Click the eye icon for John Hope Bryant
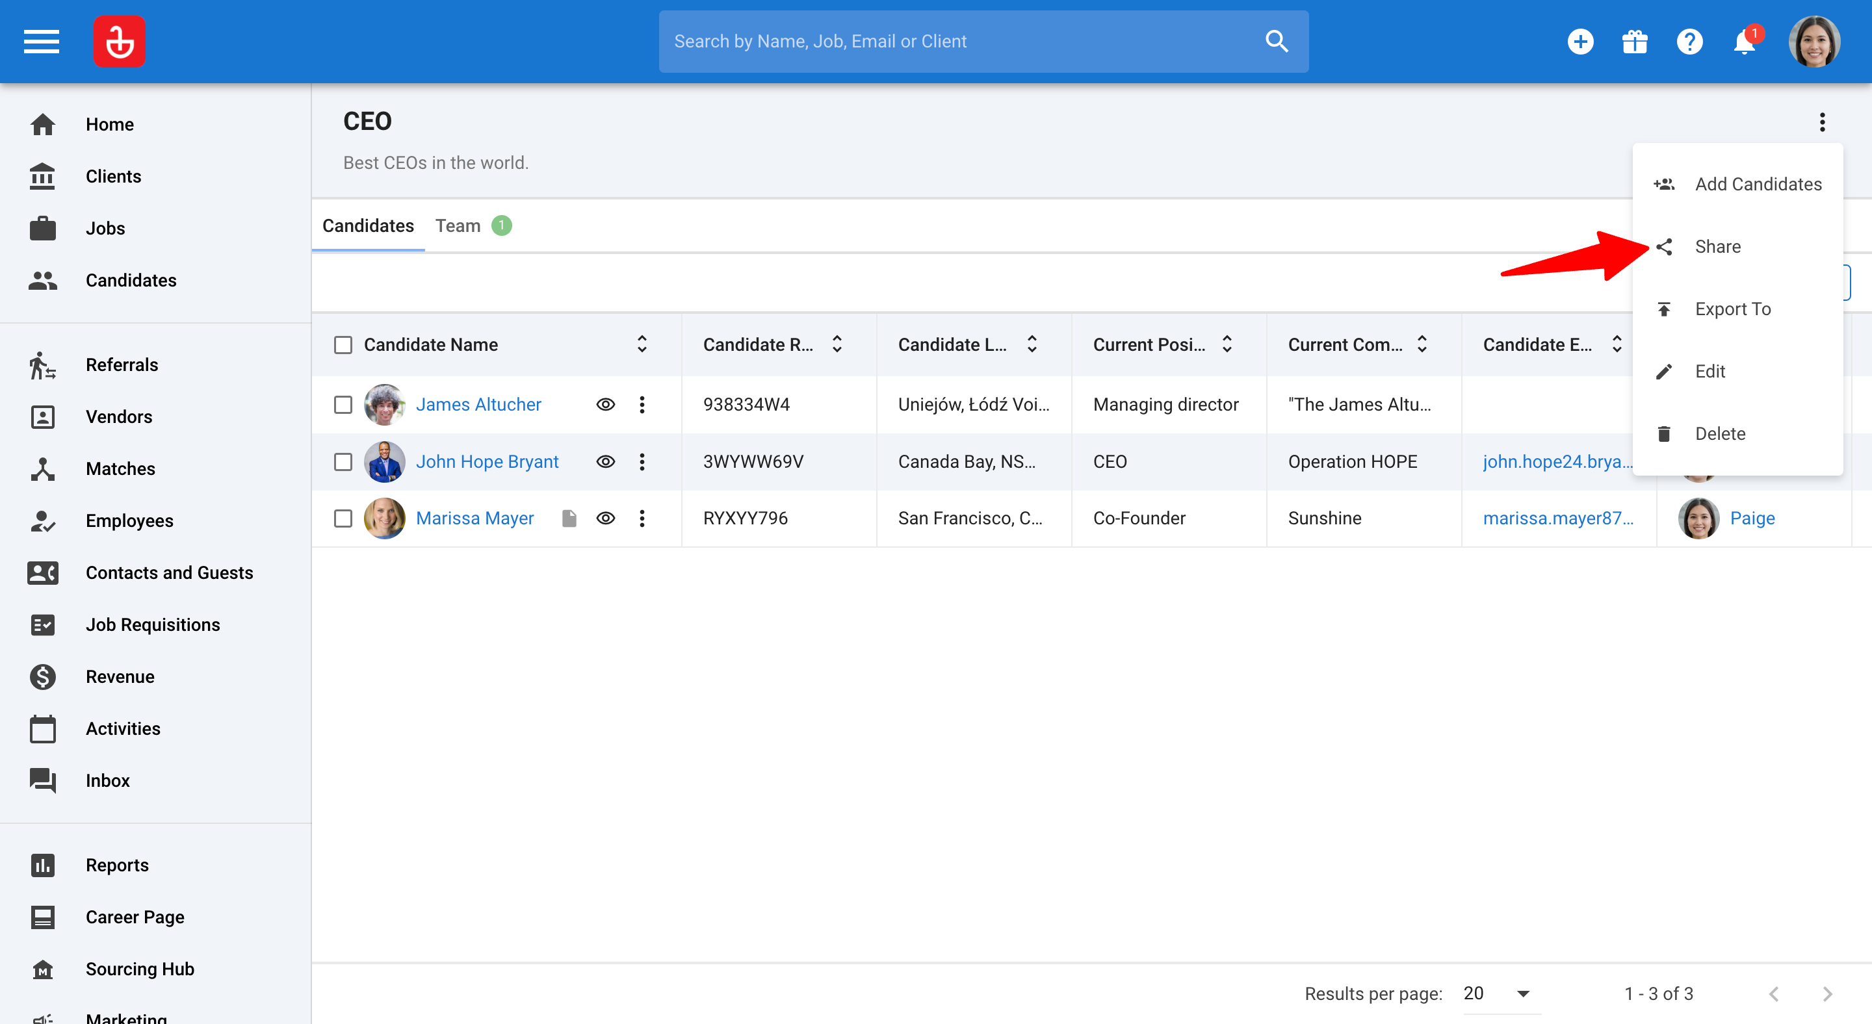 tap(605, 462)
